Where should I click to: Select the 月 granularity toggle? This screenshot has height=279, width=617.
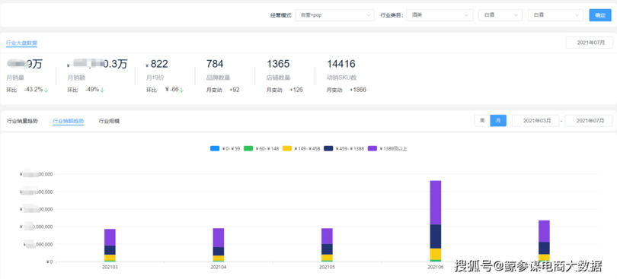[498, 121]
